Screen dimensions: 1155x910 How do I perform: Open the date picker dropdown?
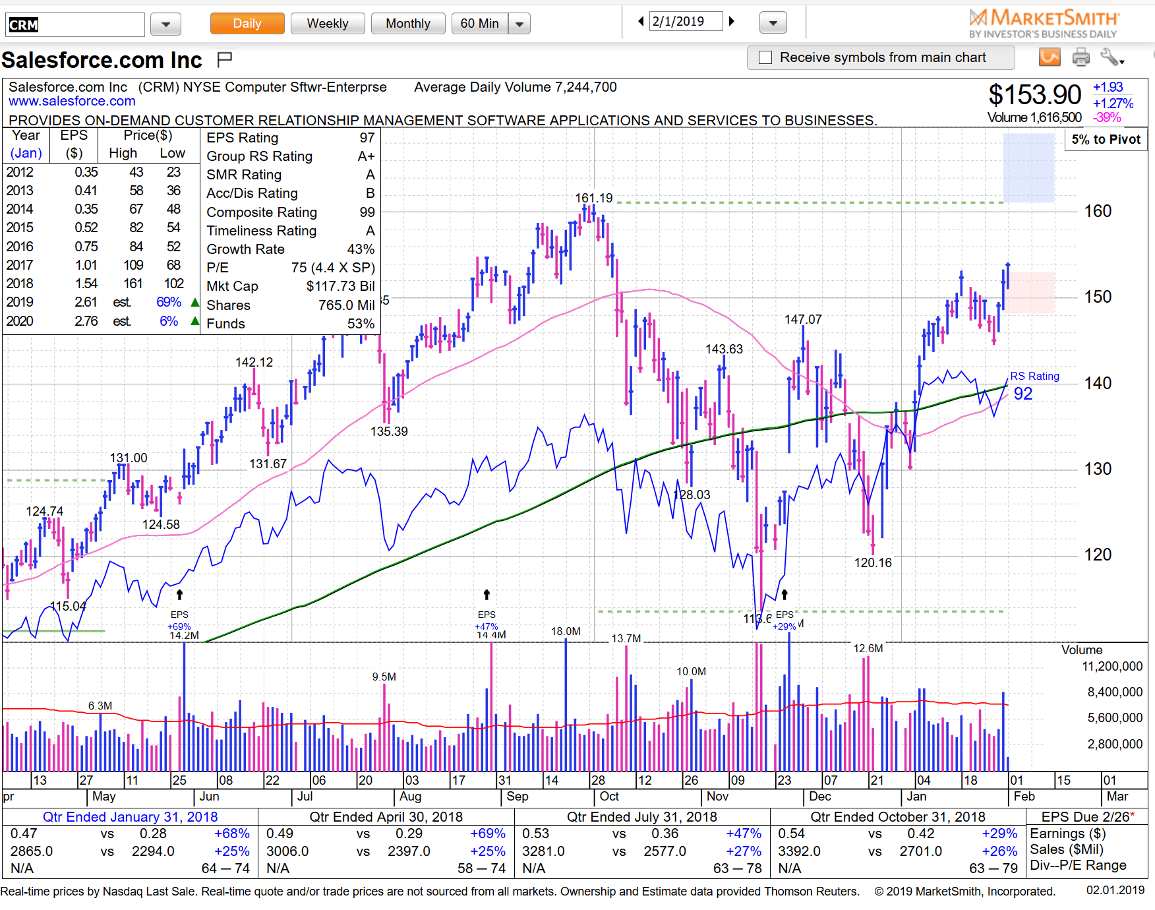click(x=773, y=23)
